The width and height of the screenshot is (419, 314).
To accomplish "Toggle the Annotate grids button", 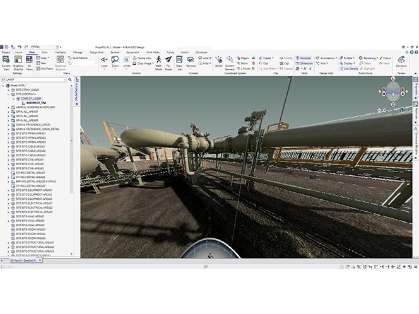I will click(x=304, y=58).
